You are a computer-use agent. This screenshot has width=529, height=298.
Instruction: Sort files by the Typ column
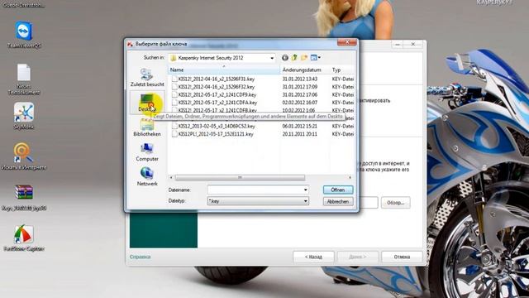click(342, 70)
